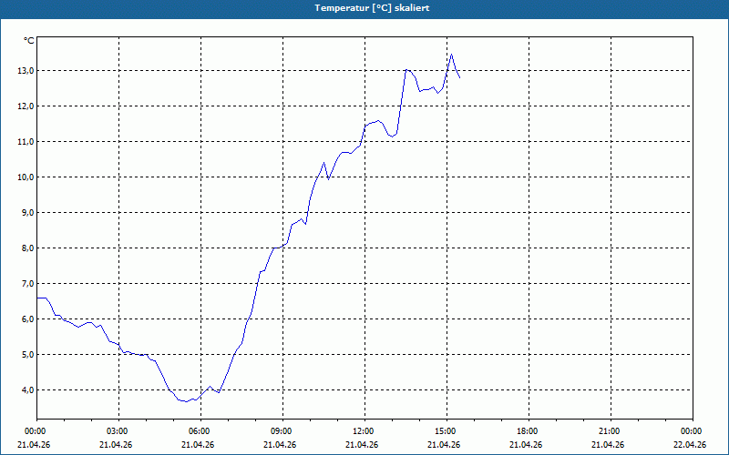The height and width of the screenshot is (455, 729).
Task: Click the 09:00 time axis label
Action: pyautogui.click(x=282, y=431)
